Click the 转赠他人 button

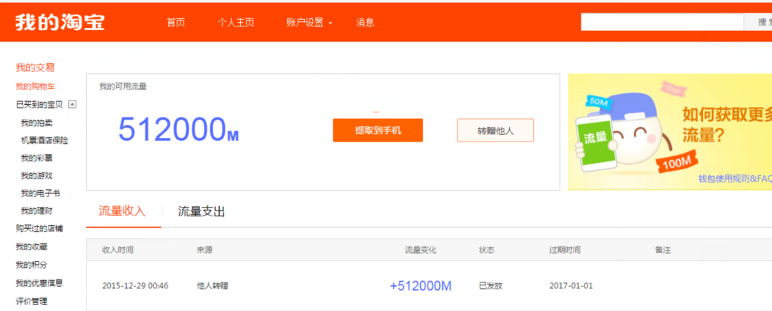(495, 131)
